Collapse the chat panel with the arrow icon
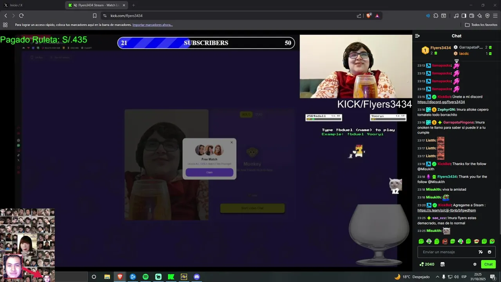The height and width of the screenshot is (282, 501). tap(417, 36)
